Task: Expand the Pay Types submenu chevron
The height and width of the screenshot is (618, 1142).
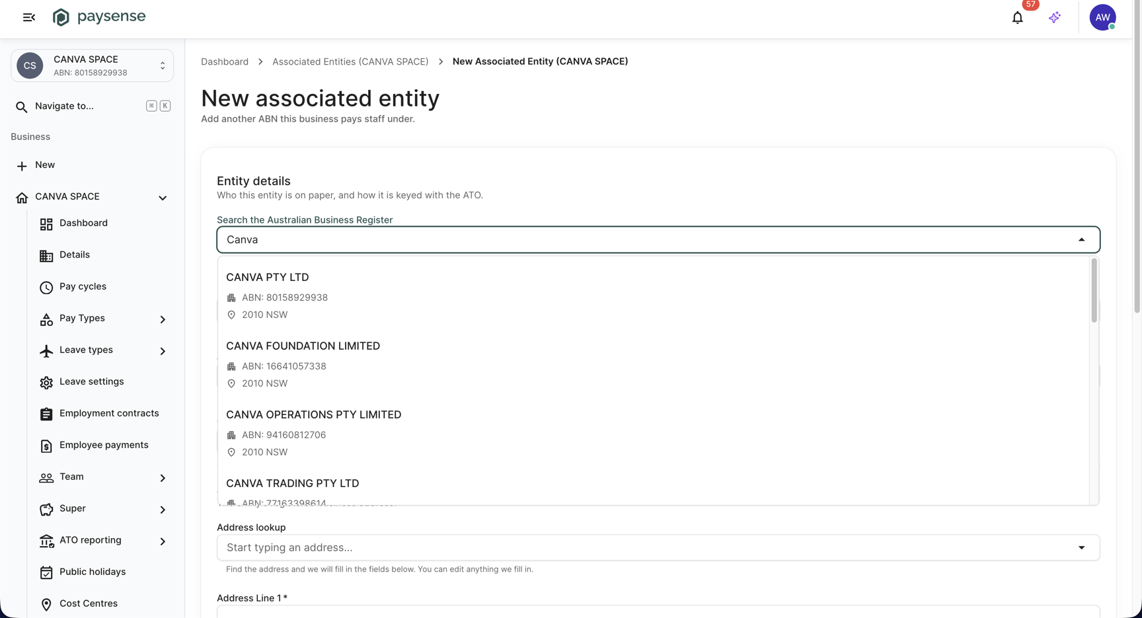Action: click(163, 319)
